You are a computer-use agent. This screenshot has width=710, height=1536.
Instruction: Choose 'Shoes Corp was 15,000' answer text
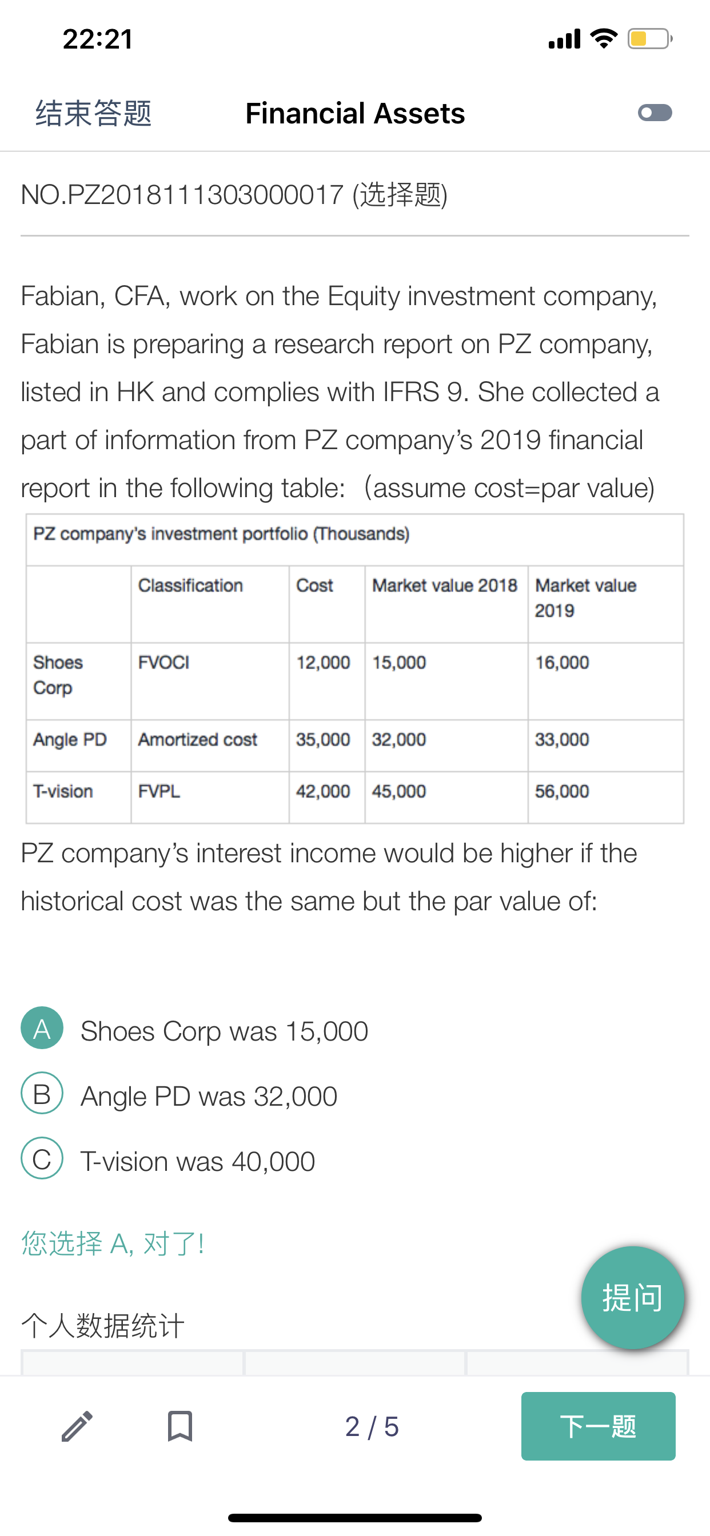224,1031
